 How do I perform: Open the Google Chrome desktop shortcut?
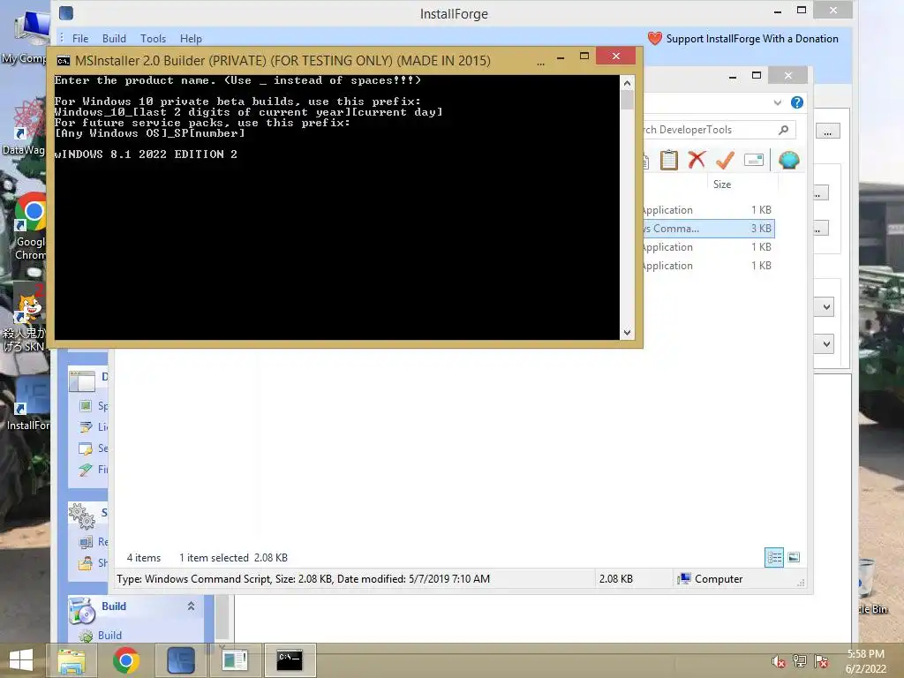click(29, 226)
